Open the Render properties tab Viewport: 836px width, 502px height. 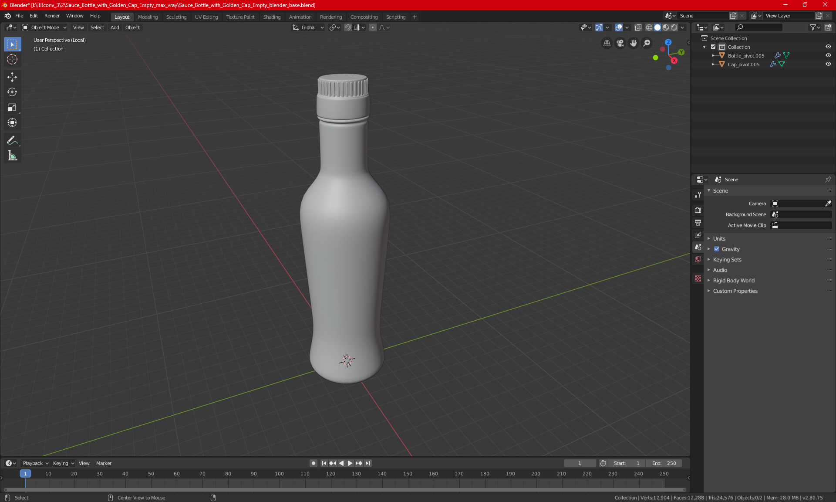point(698,210)
